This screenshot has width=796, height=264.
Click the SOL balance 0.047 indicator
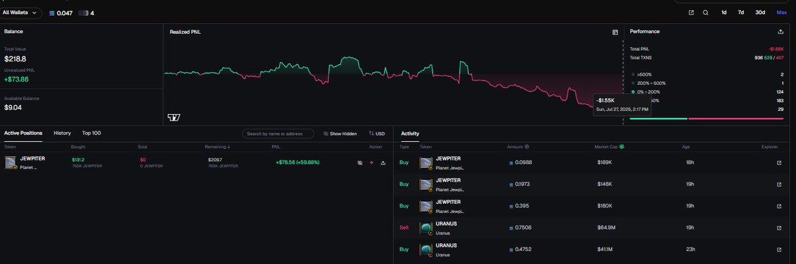pos(60,13)
